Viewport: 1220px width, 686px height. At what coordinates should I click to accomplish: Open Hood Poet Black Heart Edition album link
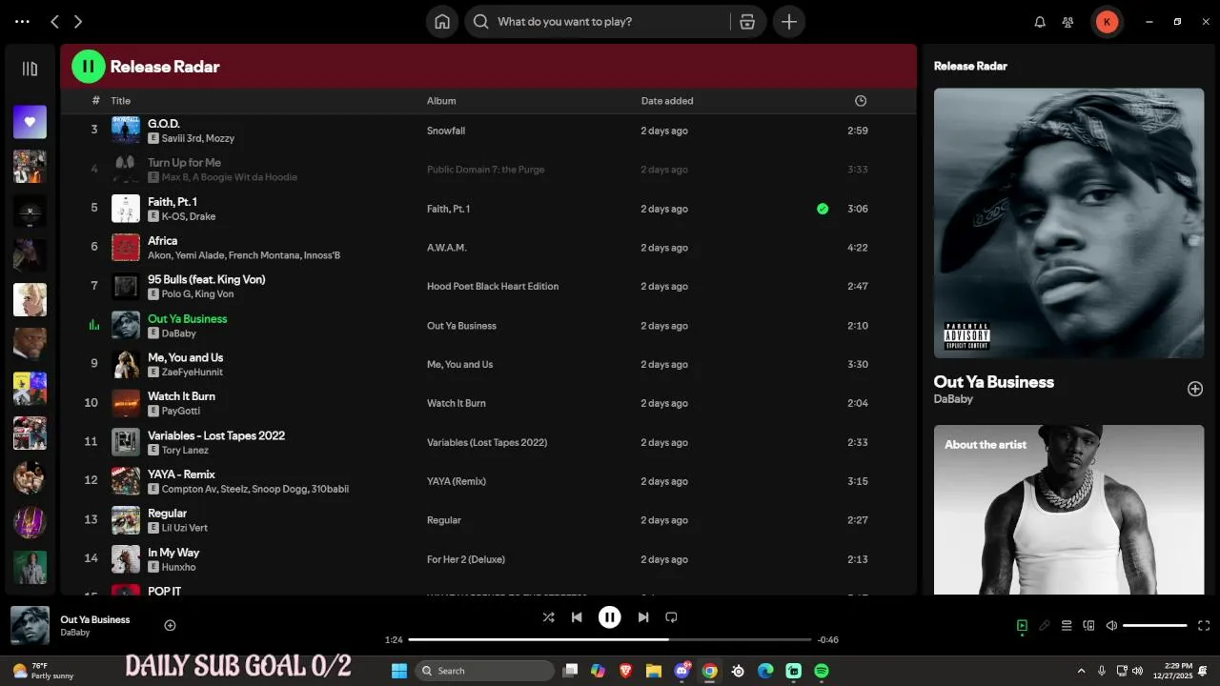click(493, 287)
